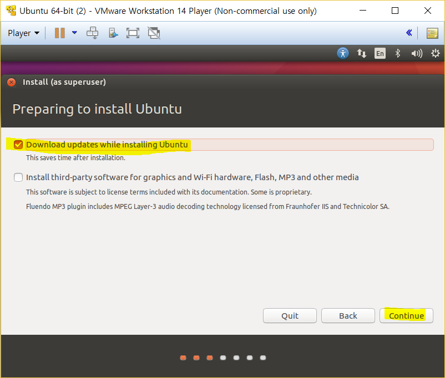Enter full screen mode via toolbar icon
The width and height of the screenshot is (445, 378).
[133, 33]
